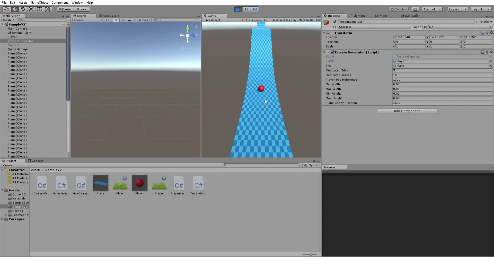The height and width of the screenshot is (257, 494).
Task: Click the Add Component button
Action: 407,111
